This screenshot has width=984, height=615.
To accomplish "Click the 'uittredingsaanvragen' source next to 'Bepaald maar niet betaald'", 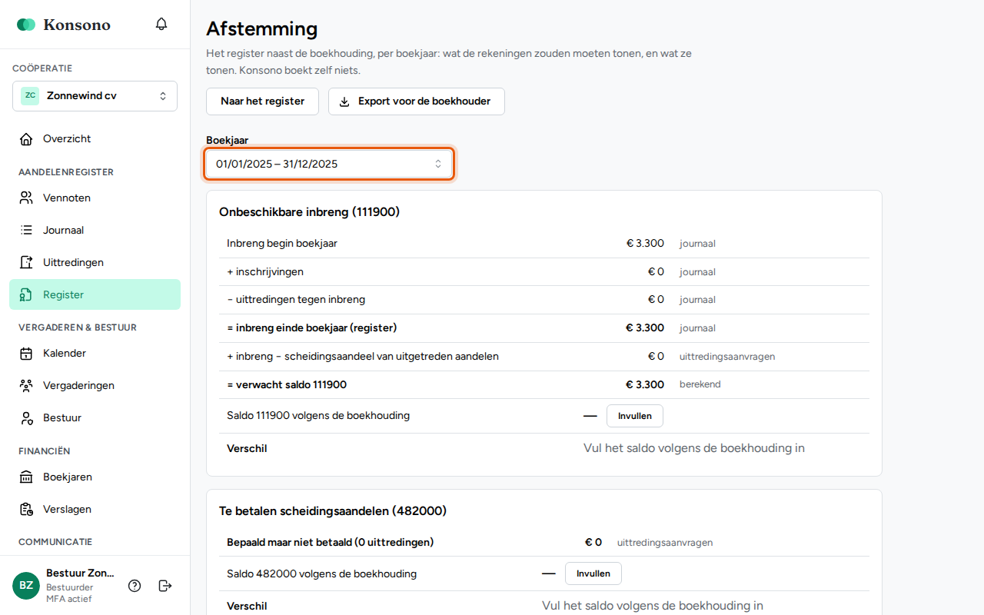I will tap(665, 543).
